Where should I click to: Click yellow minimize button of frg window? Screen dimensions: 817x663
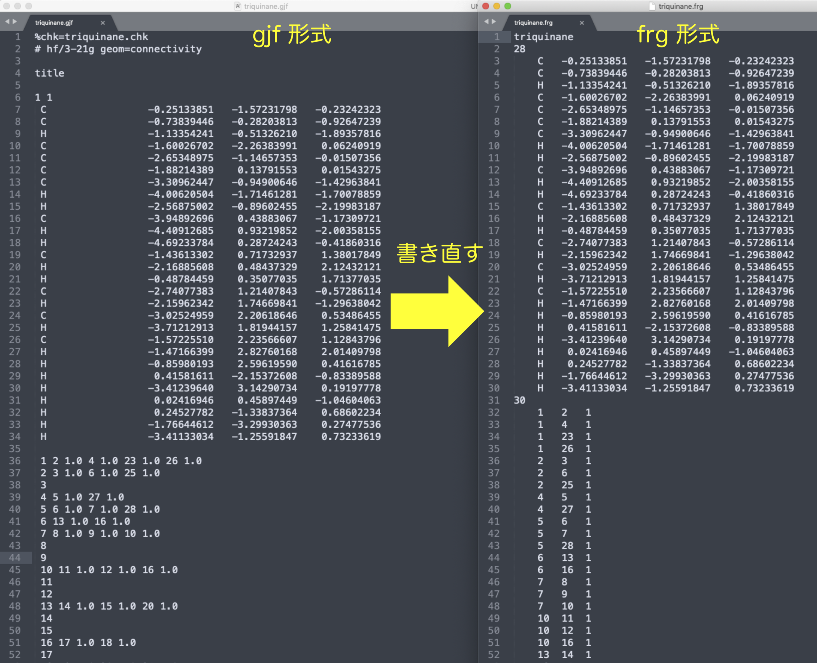point(497,6)
